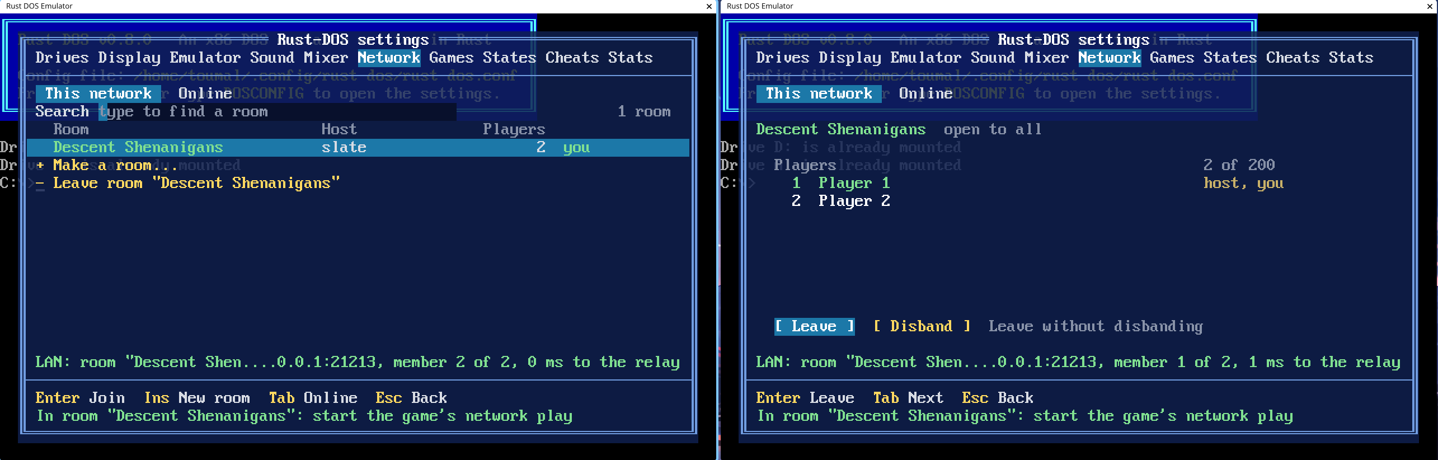Click 'Ins New room' hint in left window

[x=197, y=398]
